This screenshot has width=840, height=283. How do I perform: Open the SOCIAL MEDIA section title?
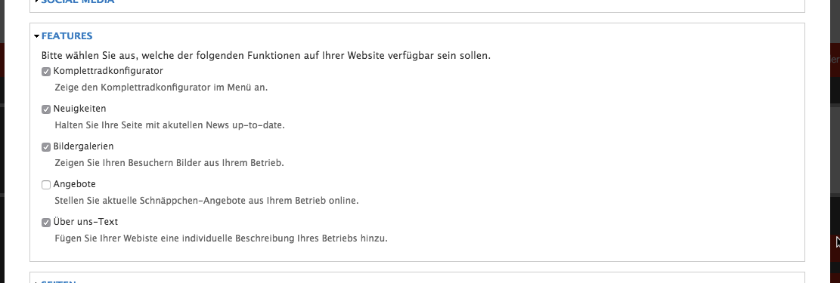point(78,1)
